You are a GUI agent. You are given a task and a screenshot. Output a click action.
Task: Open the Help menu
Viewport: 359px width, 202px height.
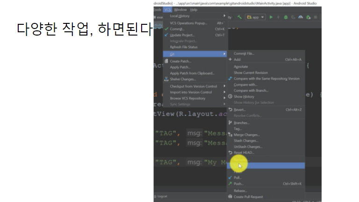coord(194,10)
